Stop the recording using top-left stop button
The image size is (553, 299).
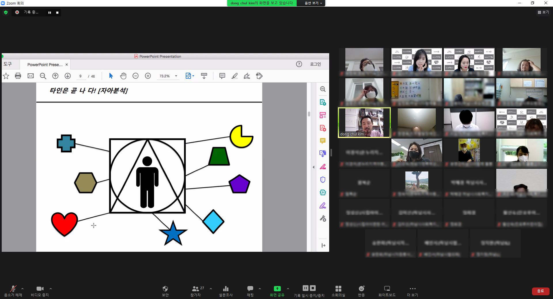tap(57, 13)
